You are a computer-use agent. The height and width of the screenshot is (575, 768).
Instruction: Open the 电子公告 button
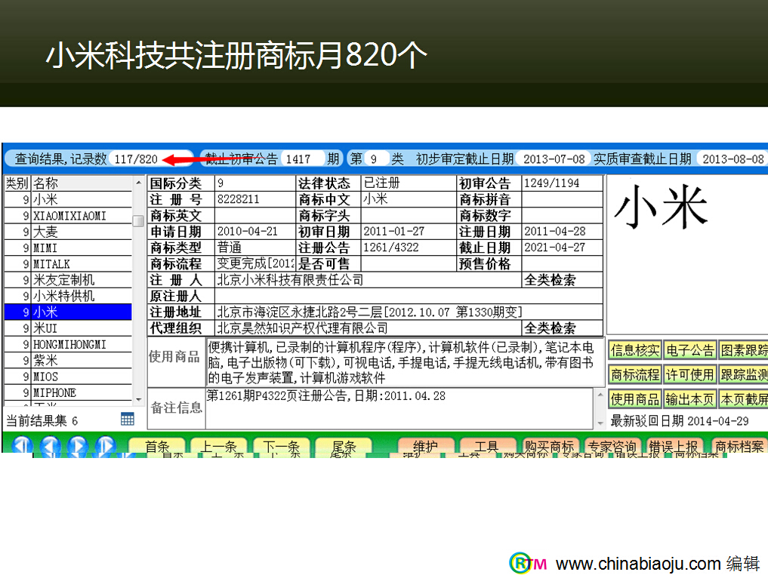point(689,350)
